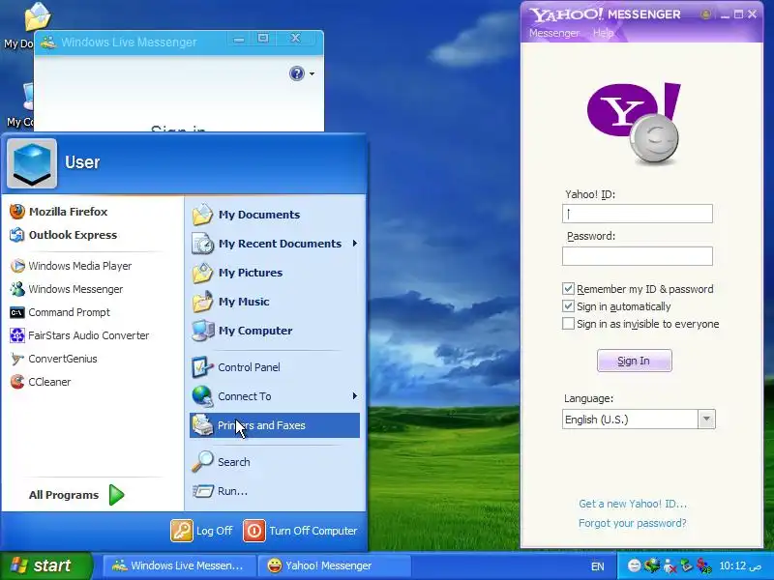Click the Start button
774x580 pixels.
(x=46, y=565)
